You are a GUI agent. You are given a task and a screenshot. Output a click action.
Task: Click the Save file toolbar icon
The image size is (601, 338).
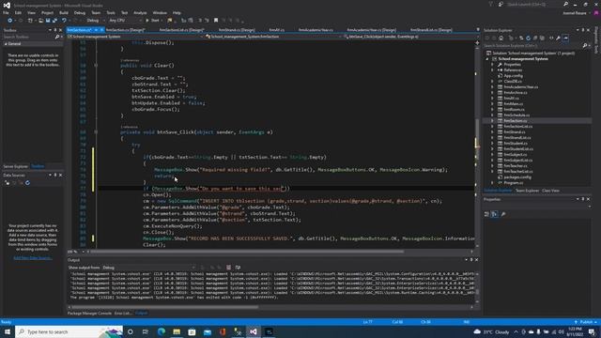48,21
